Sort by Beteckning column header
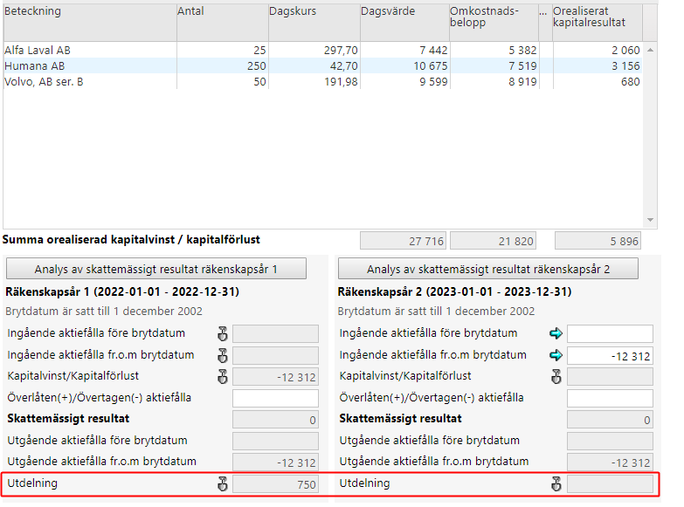 coord(90,23)
